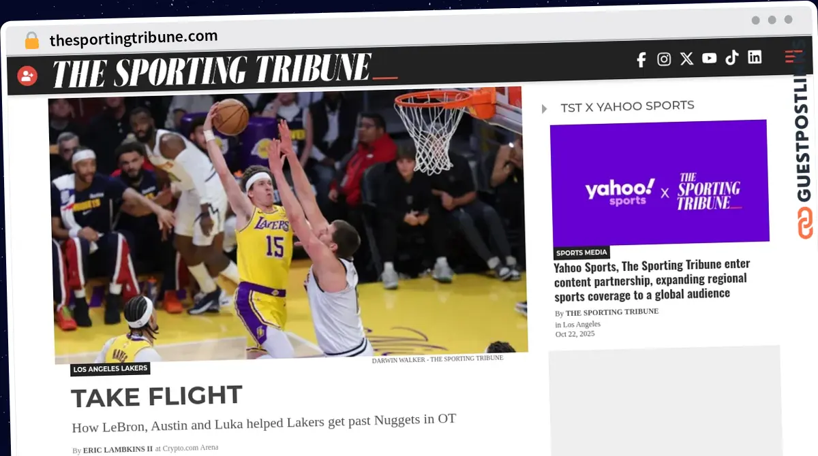This screenshot has width=818, height=456.
Task: Open the LOS ANGELES LAKERS category tag
Action: [x=110, y=368]
